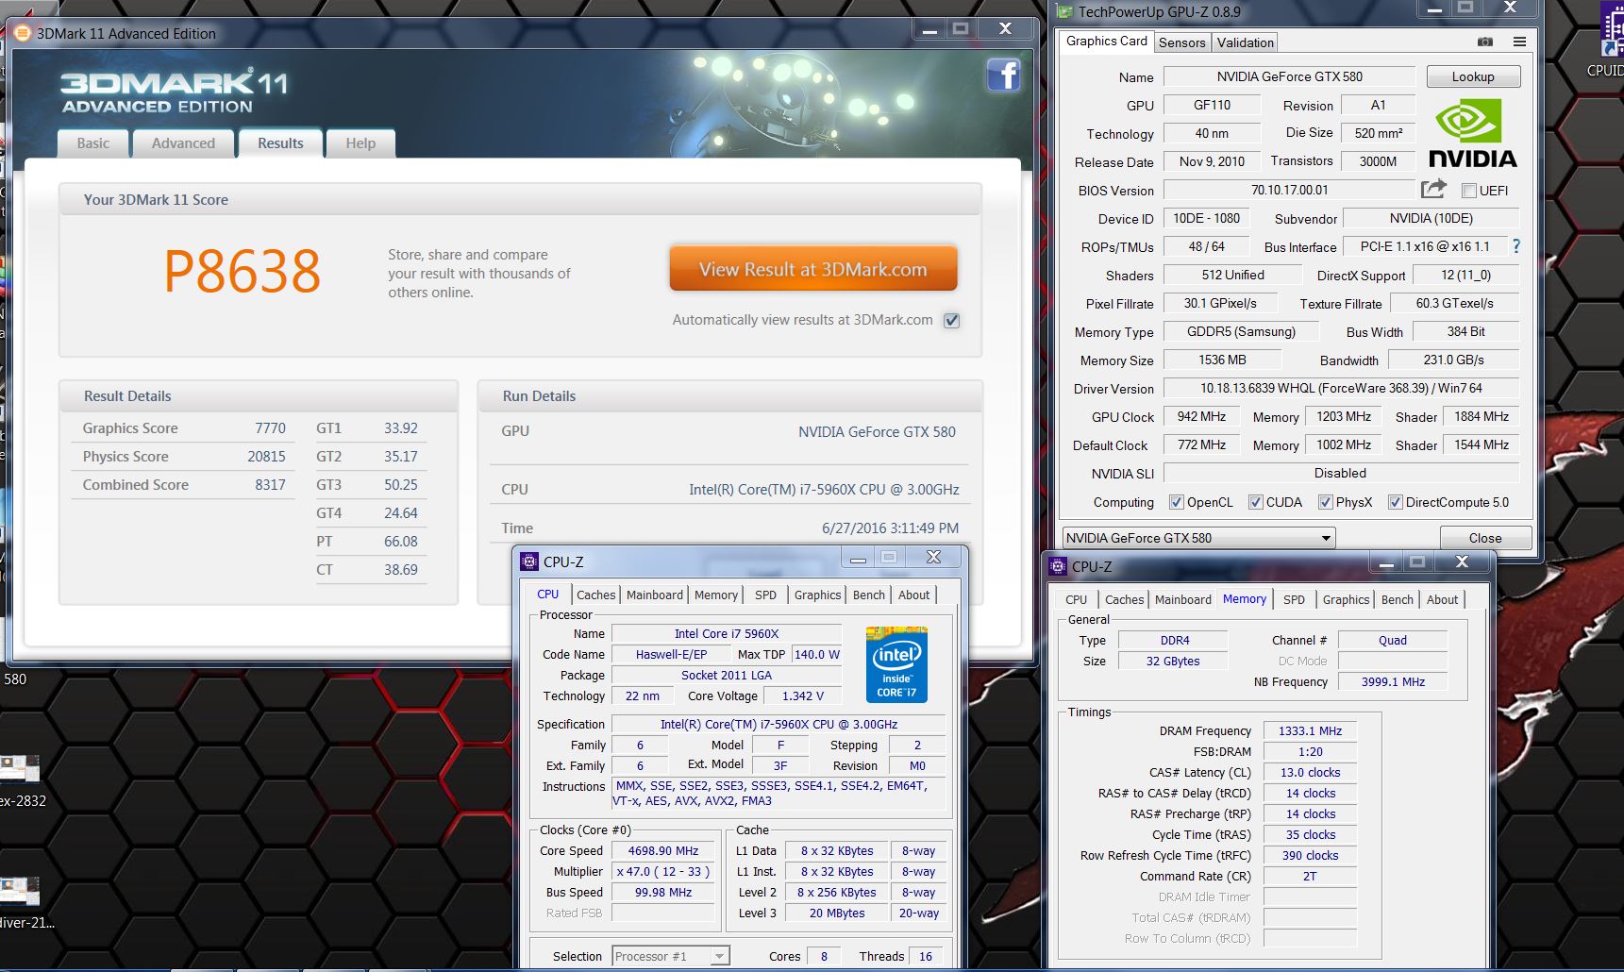This screenshot has height=972, width=1624.
Task: Click Physics Score 20815 row
Action: (184, 456)
